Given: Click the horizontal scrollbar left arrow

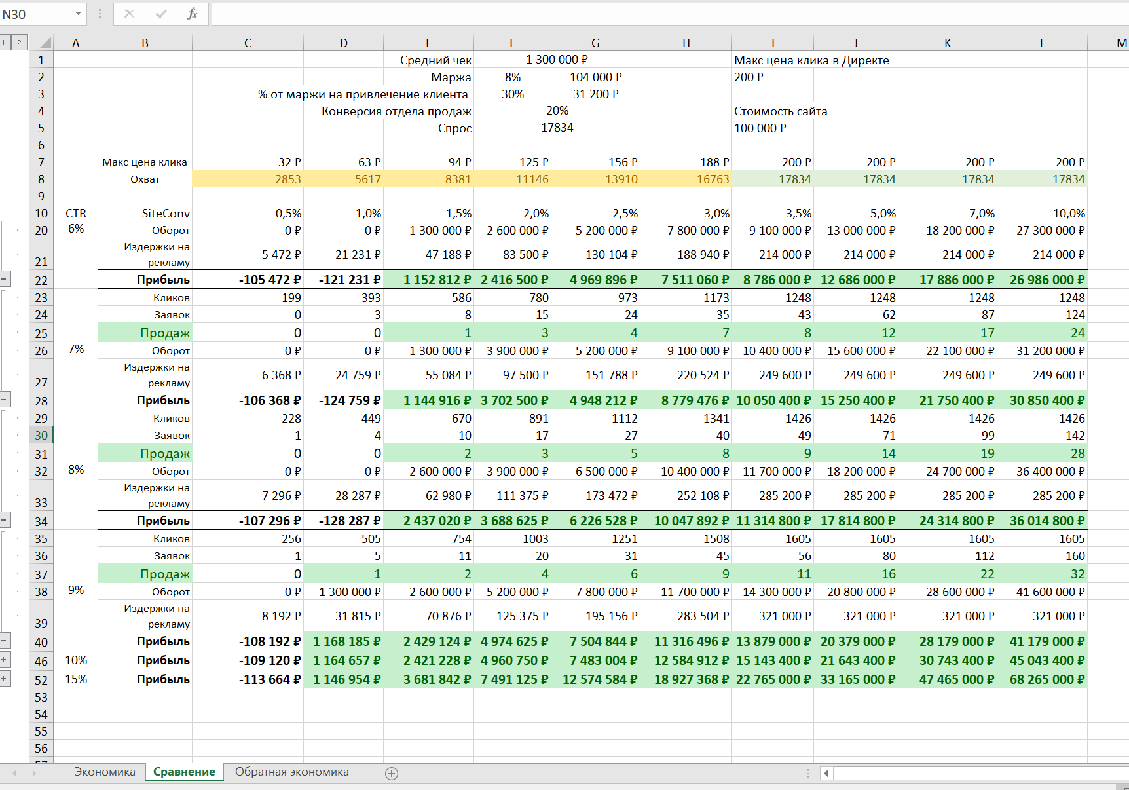Looking at the screenshot, I should (826, 773).
